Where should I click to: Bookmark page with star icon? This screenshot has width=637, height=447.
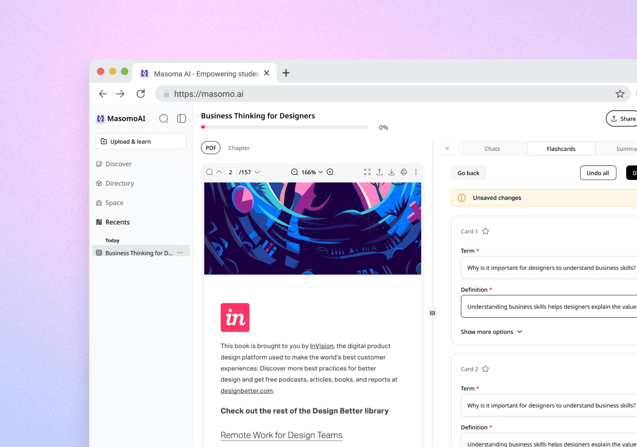(x=620, y=94)
